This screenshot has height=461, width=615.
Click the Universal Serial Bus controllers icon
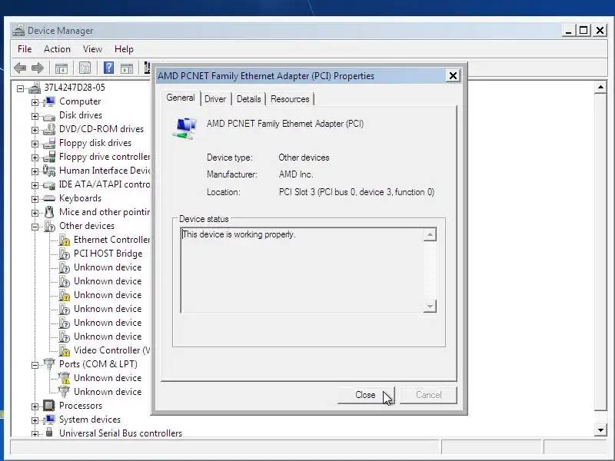coord(49,433)
